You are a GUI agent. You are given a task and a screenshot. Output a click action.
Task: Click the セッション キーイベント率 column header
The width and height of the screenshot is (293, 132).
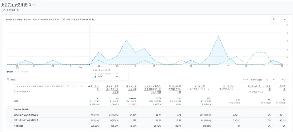(x=259, y=88)
